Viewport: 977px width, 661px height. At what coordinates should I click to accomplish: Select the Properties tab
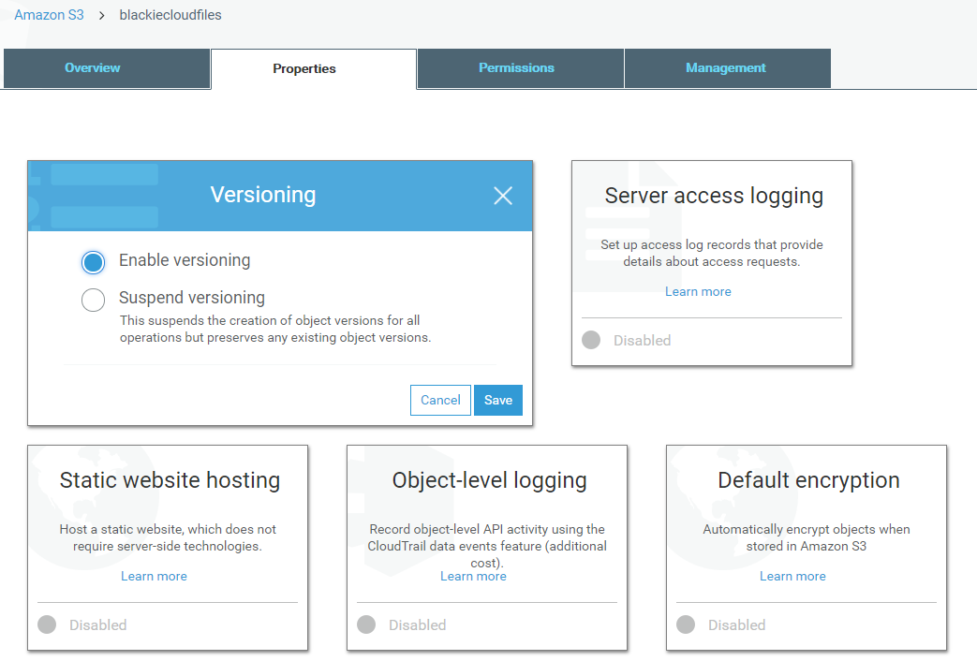click(304, 69)
